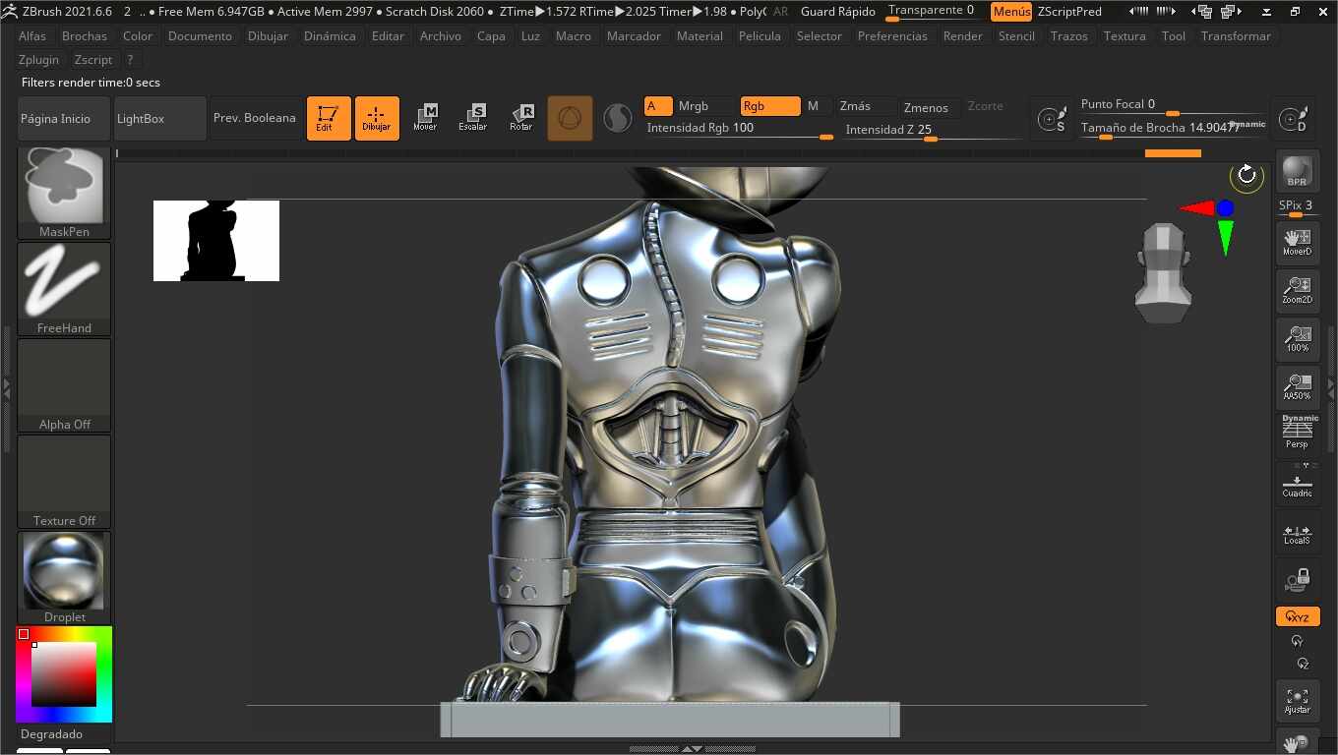The height and width of the screenshot is (755, 1338).
Task: Click the Intensidad Rgb slider
Action: (x=740, y=128)
